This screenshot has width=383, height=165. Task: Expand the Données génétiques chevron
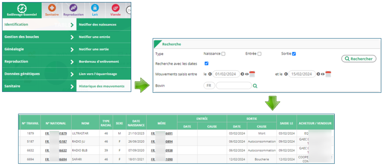pos(72,74)
